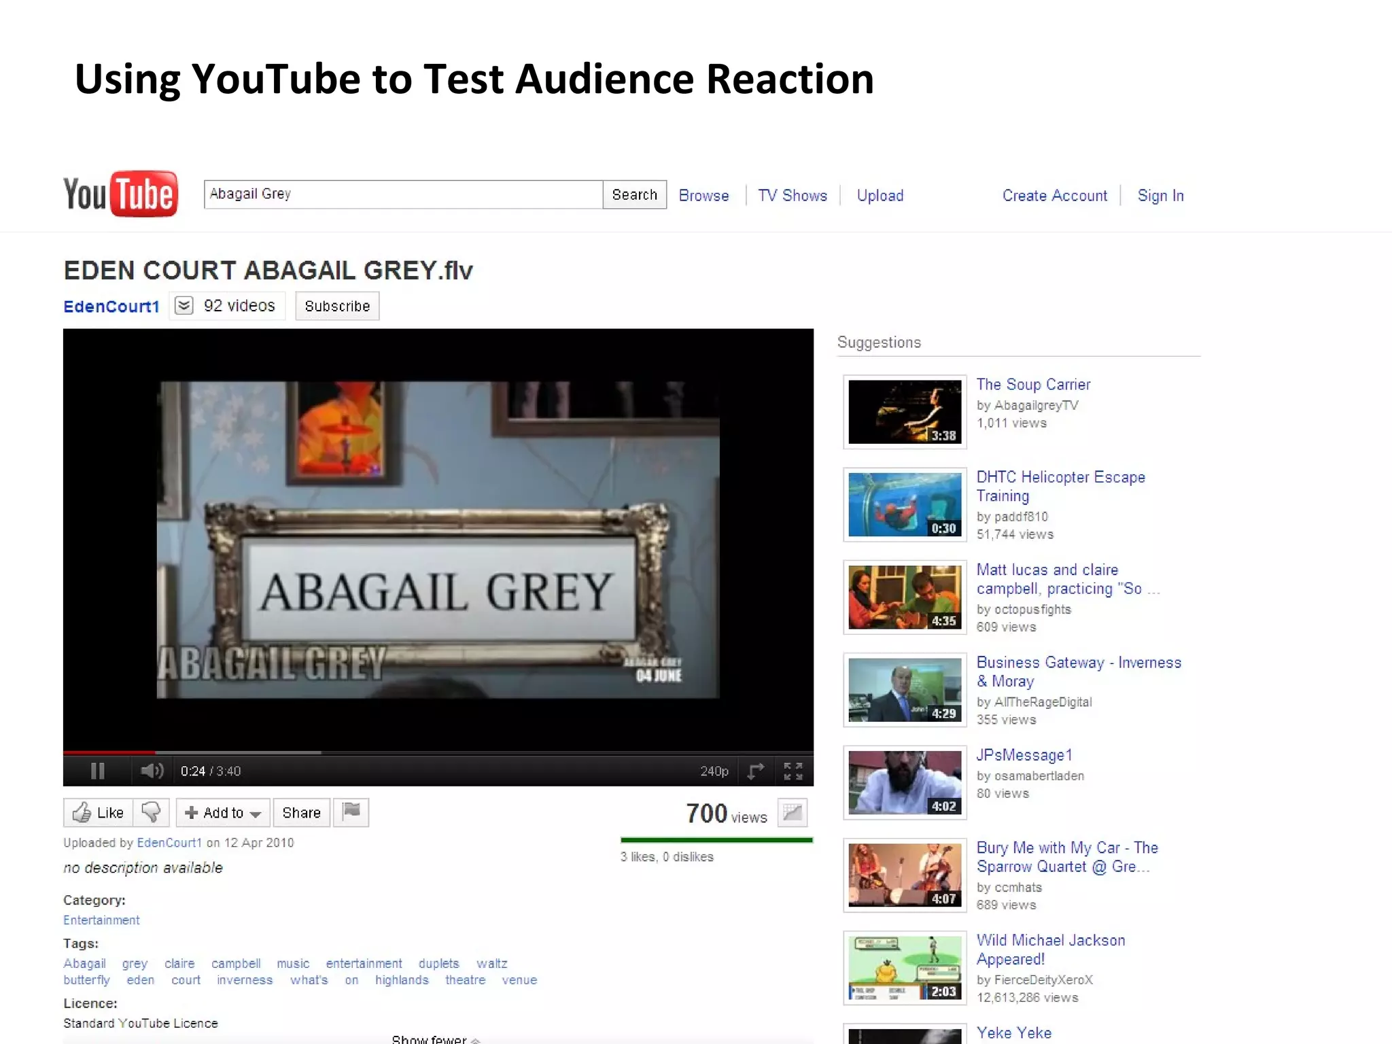The image size is (1392, 1044).
Task: Seek along the video progress bar
Action: [x=438, y=752]
